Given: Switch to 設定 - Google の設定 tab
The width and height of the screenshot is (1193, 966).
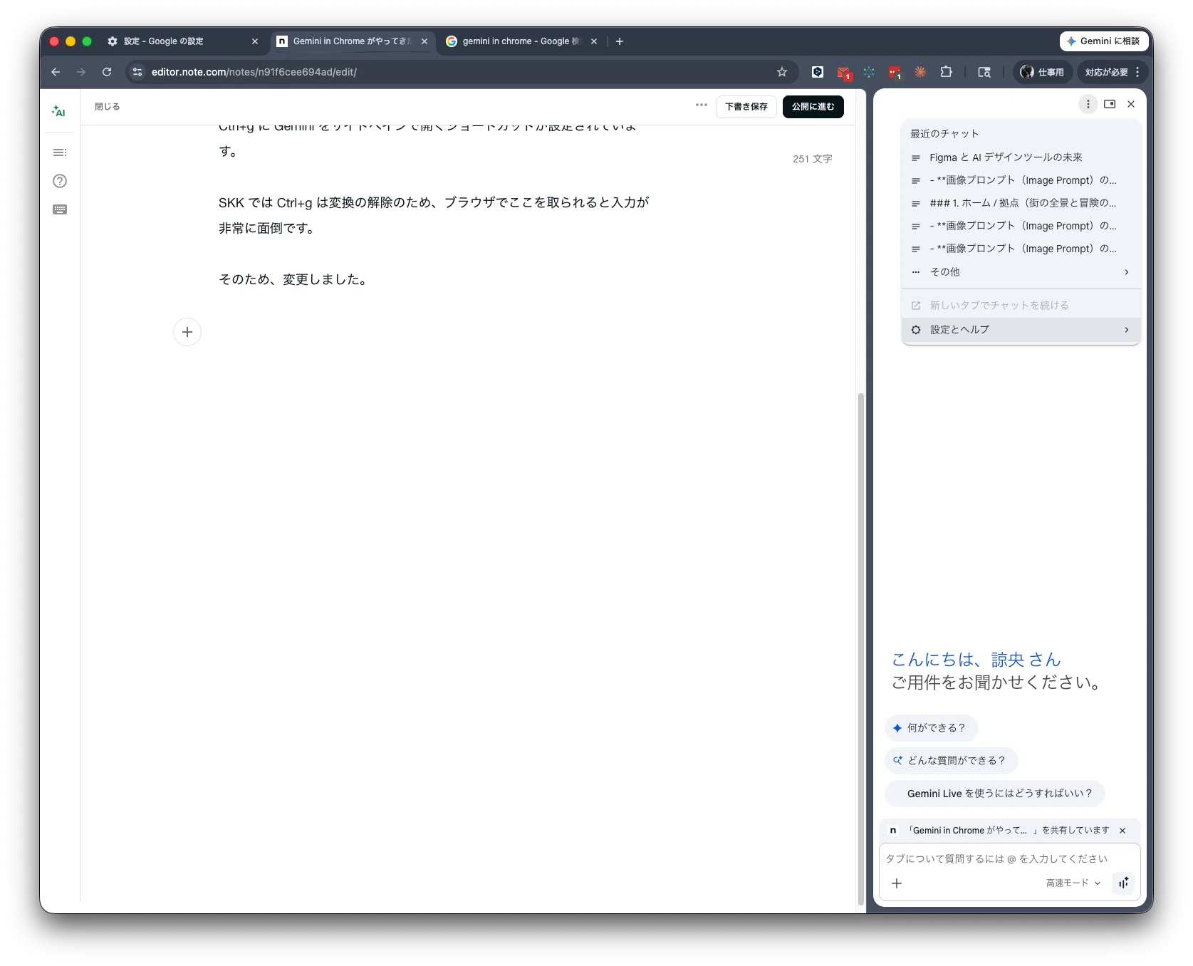Looking at the screenshot, I should [x=184, y=41].
